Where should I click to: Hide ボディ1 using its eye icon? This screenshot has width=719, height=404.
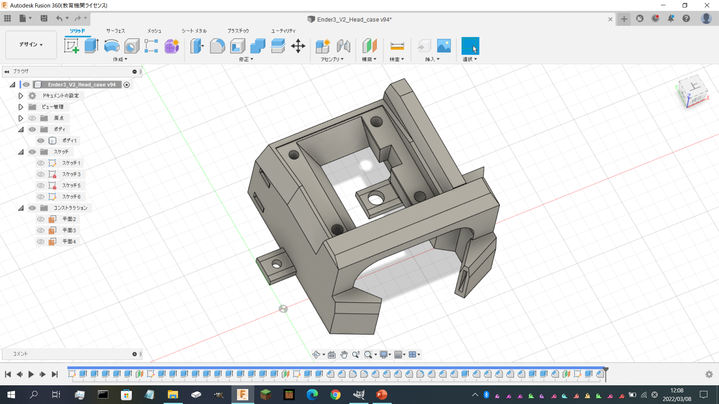41,141
